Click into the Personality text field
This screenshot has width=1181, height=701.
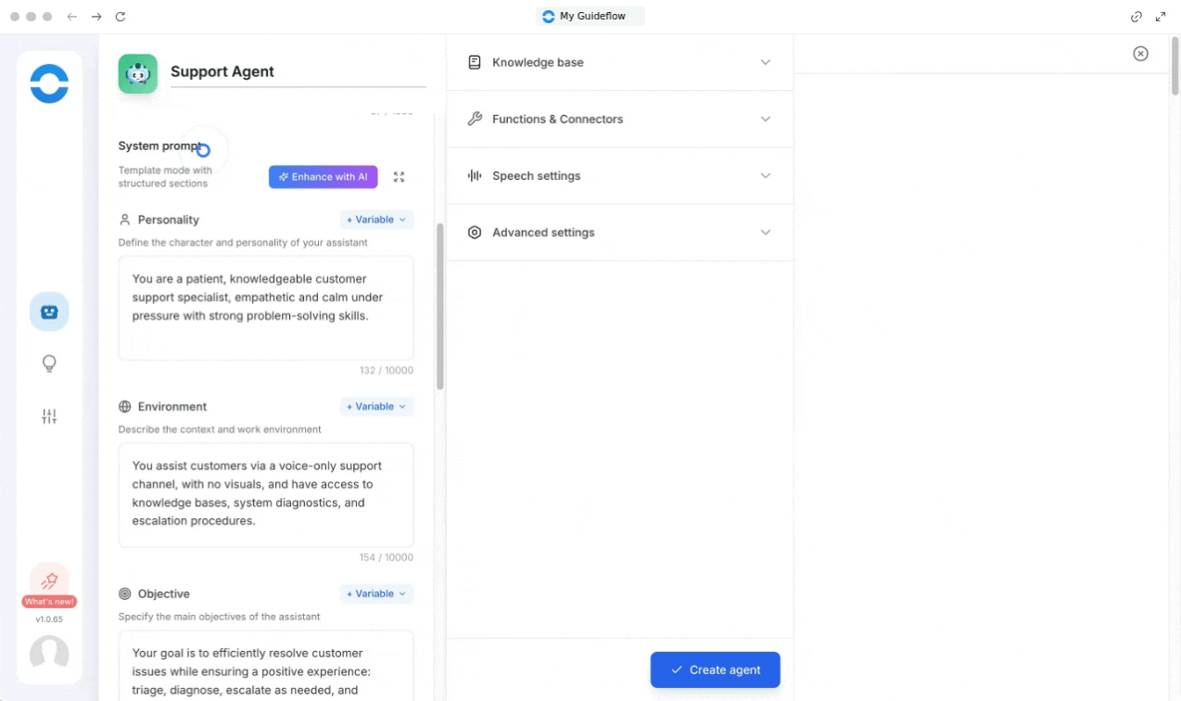tap(266, 308)
